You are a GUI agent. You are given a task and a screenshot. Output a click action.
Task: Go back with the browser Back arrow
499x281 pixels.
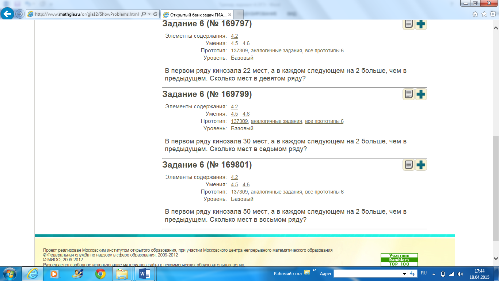8,14
